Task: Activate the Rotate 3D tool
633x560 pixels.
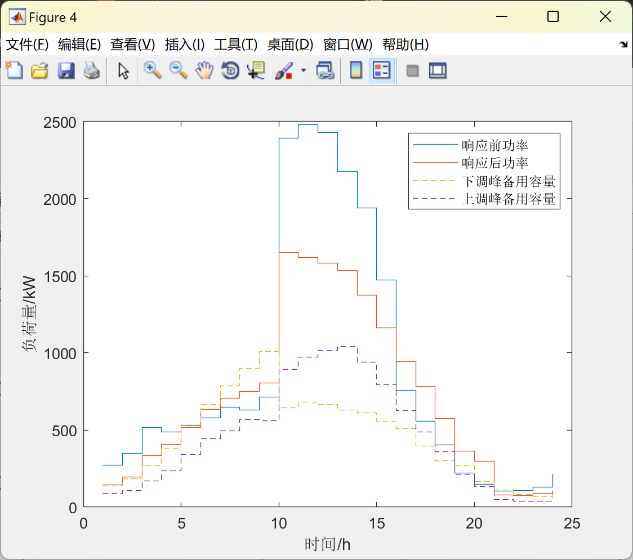Action: point(230,70)
